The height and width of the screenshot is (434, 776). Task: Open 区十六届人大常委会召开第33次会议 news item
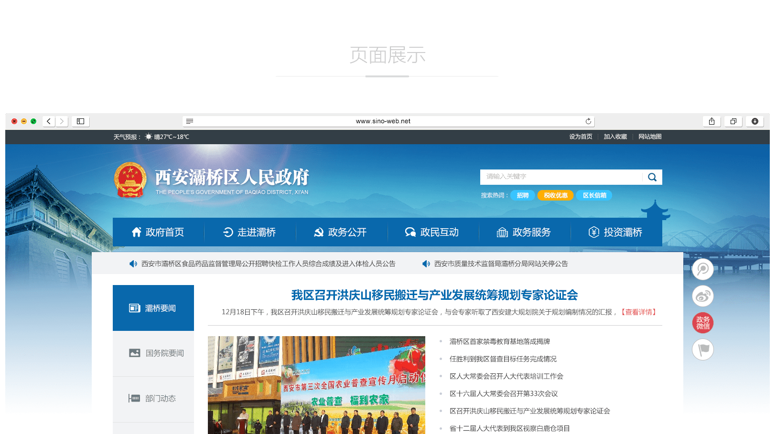point(504,393)
